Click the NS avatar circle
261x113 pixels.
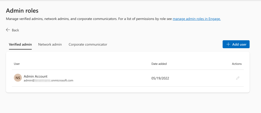pyautogui.click(x=18, y=78)
